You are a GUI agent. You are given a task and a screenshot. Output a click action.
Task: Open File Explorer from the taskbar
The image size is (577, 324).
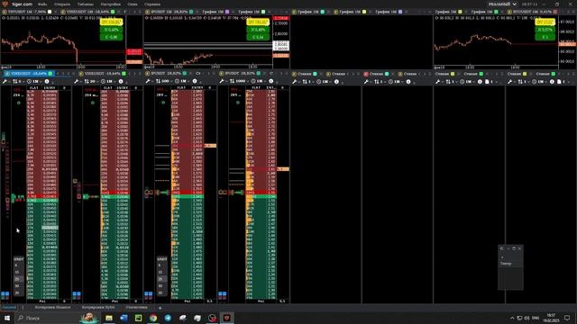click(109, 318)
